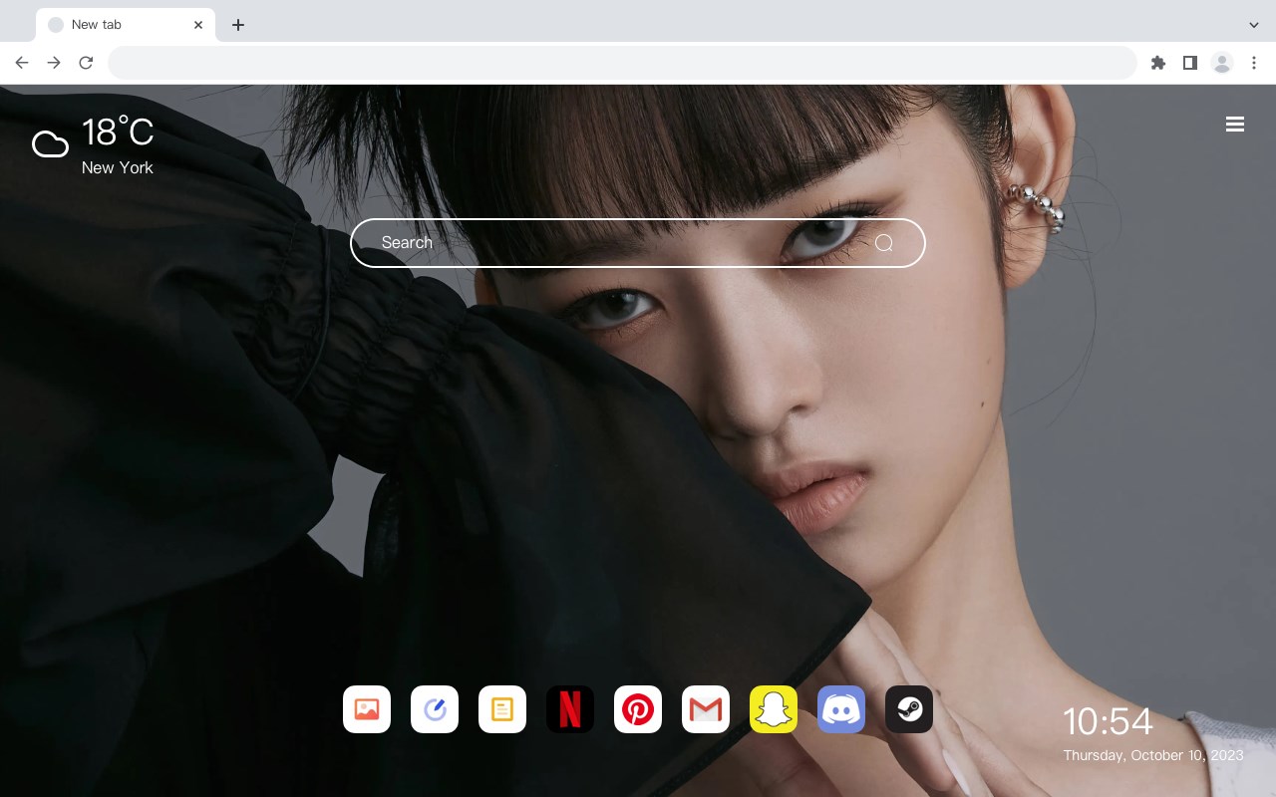Image resolution: width=1276 pixels, height=797 pixels.
Task: Open the Gmail shortcut
Action: click(706, 709)
